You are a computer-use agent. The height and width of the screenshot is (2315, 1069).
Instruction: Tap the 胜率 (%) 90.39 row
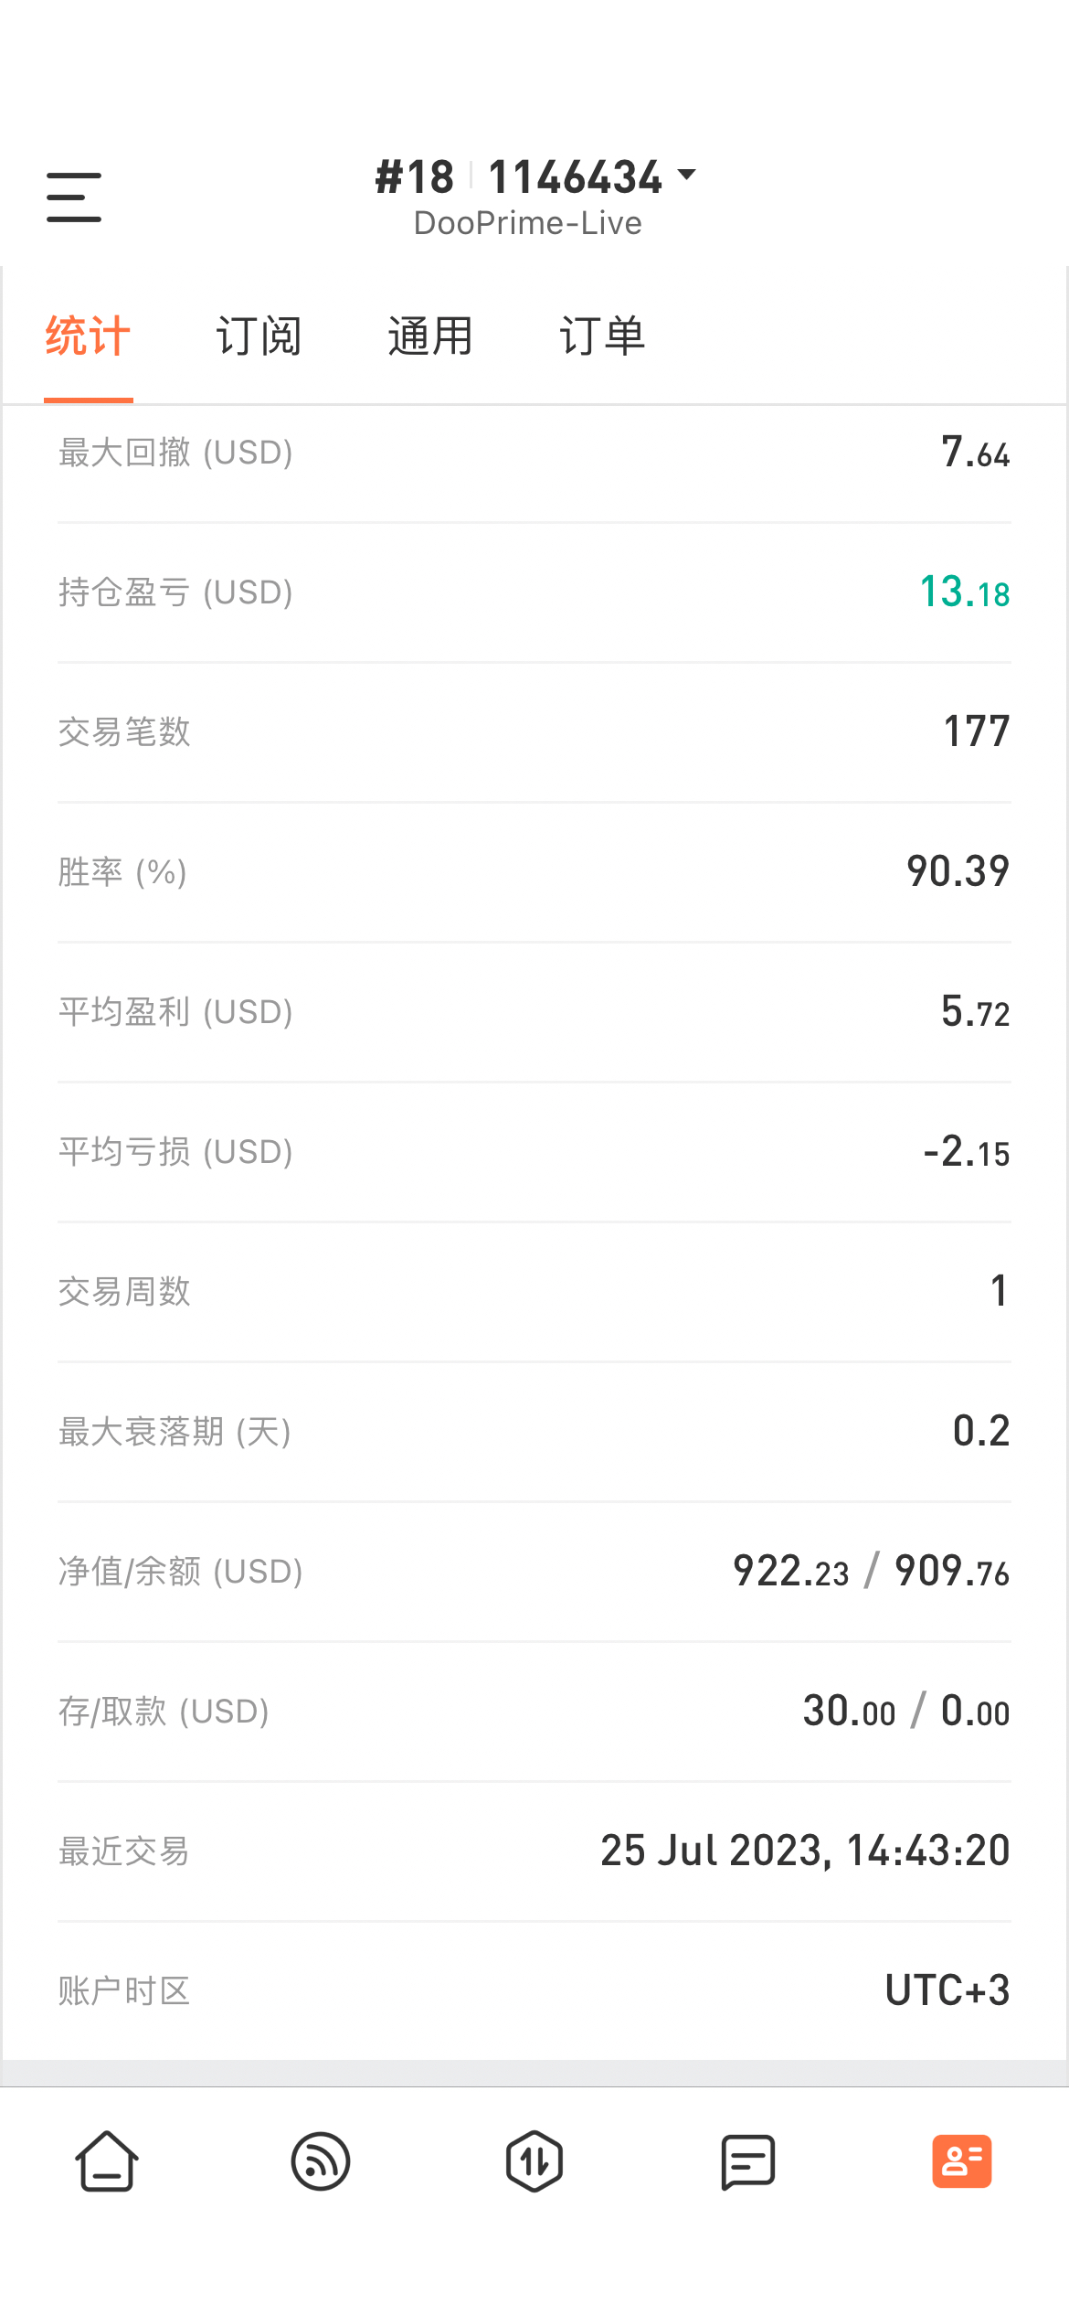click(x=534, y=872)
